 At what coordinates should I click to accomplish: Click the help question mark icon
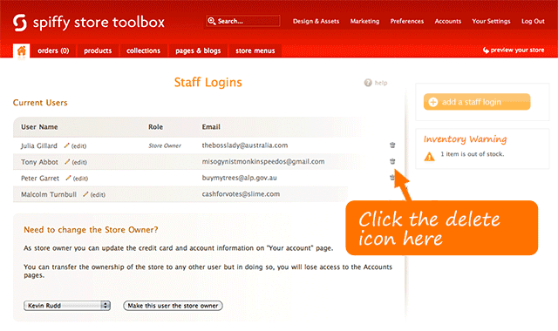368,83
